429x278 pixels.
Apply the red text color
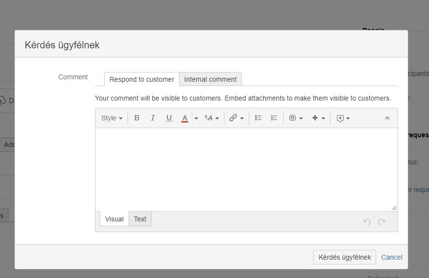(185, 118)
